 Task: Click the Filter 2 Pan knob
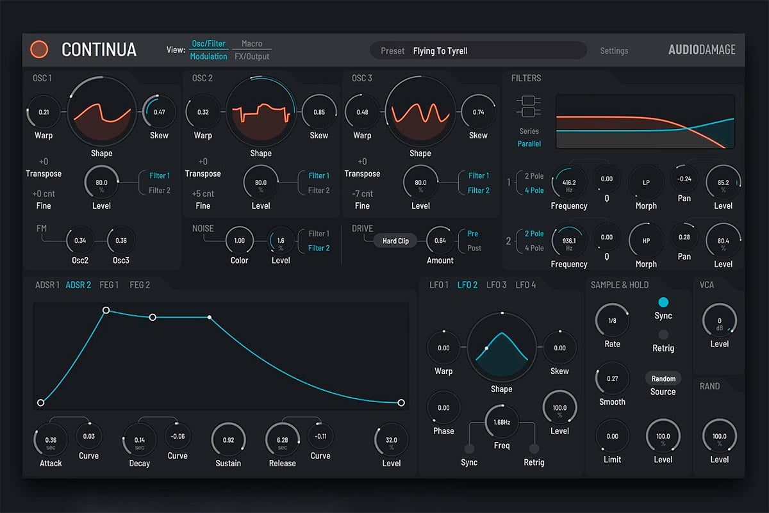[684, 237]
